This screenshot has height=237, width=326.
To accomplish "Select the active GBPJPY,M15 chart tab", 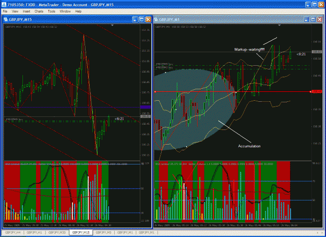I will [81, 232].
